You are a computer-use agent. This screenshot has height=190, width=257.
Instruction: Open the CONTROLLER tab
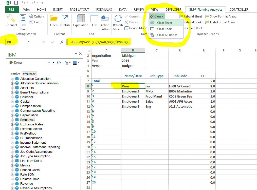pos(239,10)
